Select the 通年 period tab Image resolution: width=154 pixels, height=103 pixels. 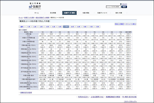pos(22,27)
